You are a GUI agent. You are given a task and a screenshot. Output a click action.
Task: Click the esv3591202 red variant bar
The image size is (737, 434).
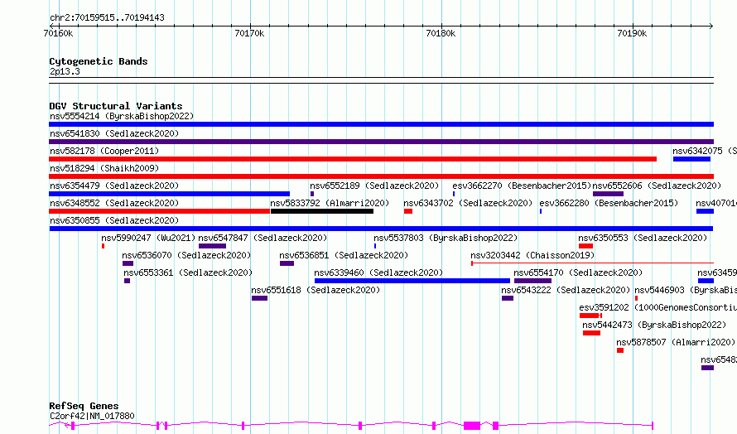point(590,316)
